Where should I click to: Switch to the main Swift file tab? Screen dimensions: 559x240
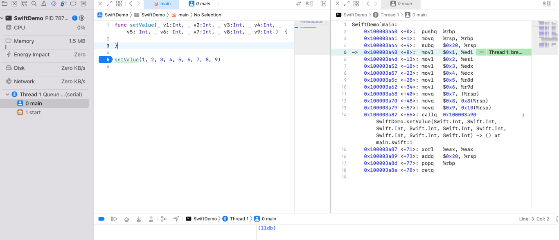(x=162, y=4)
